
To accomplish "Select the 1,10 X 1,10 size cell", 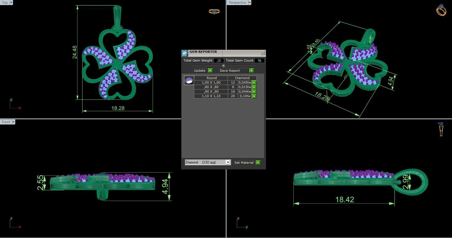I will pos(211,96).
